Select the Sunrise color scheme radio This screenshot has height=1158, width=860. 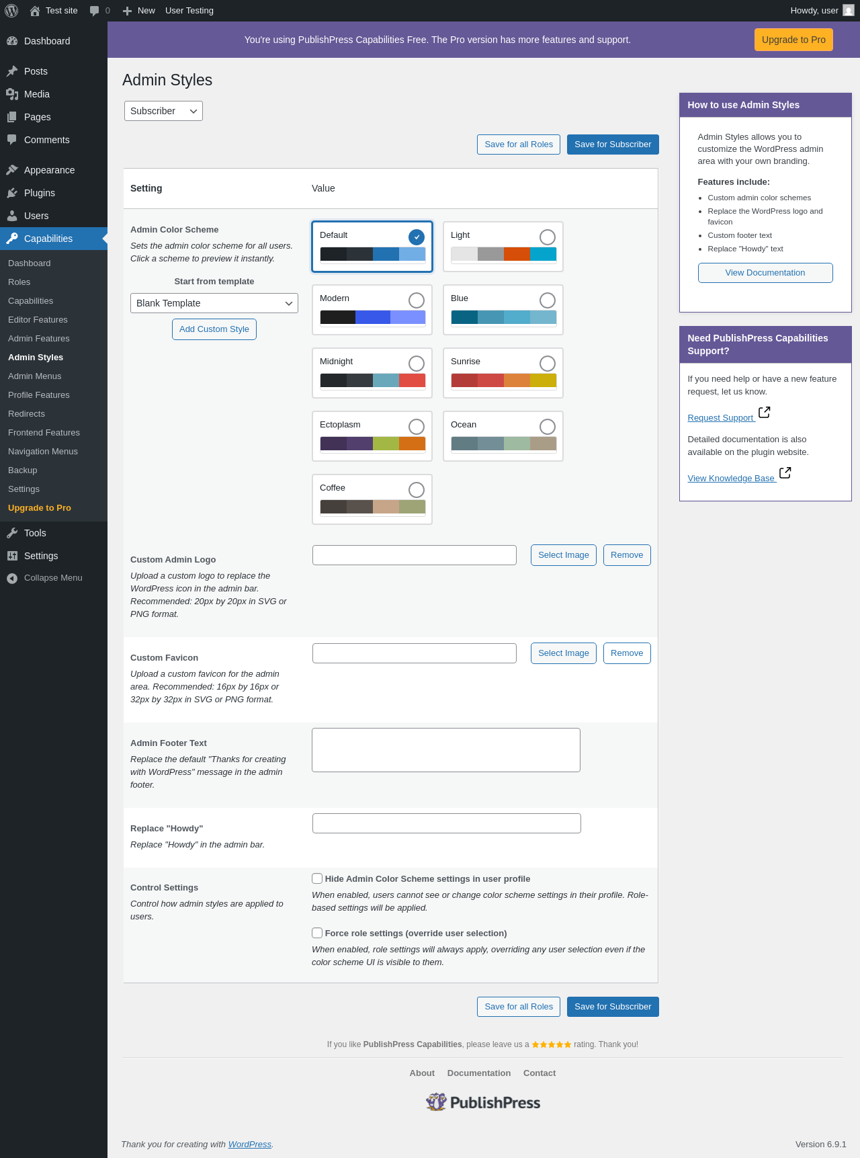coord(548,364)
